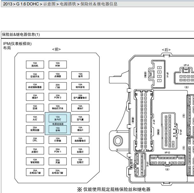
Task: Select the 25A 前雨刮器 fuse
Action: click(35, 129)
